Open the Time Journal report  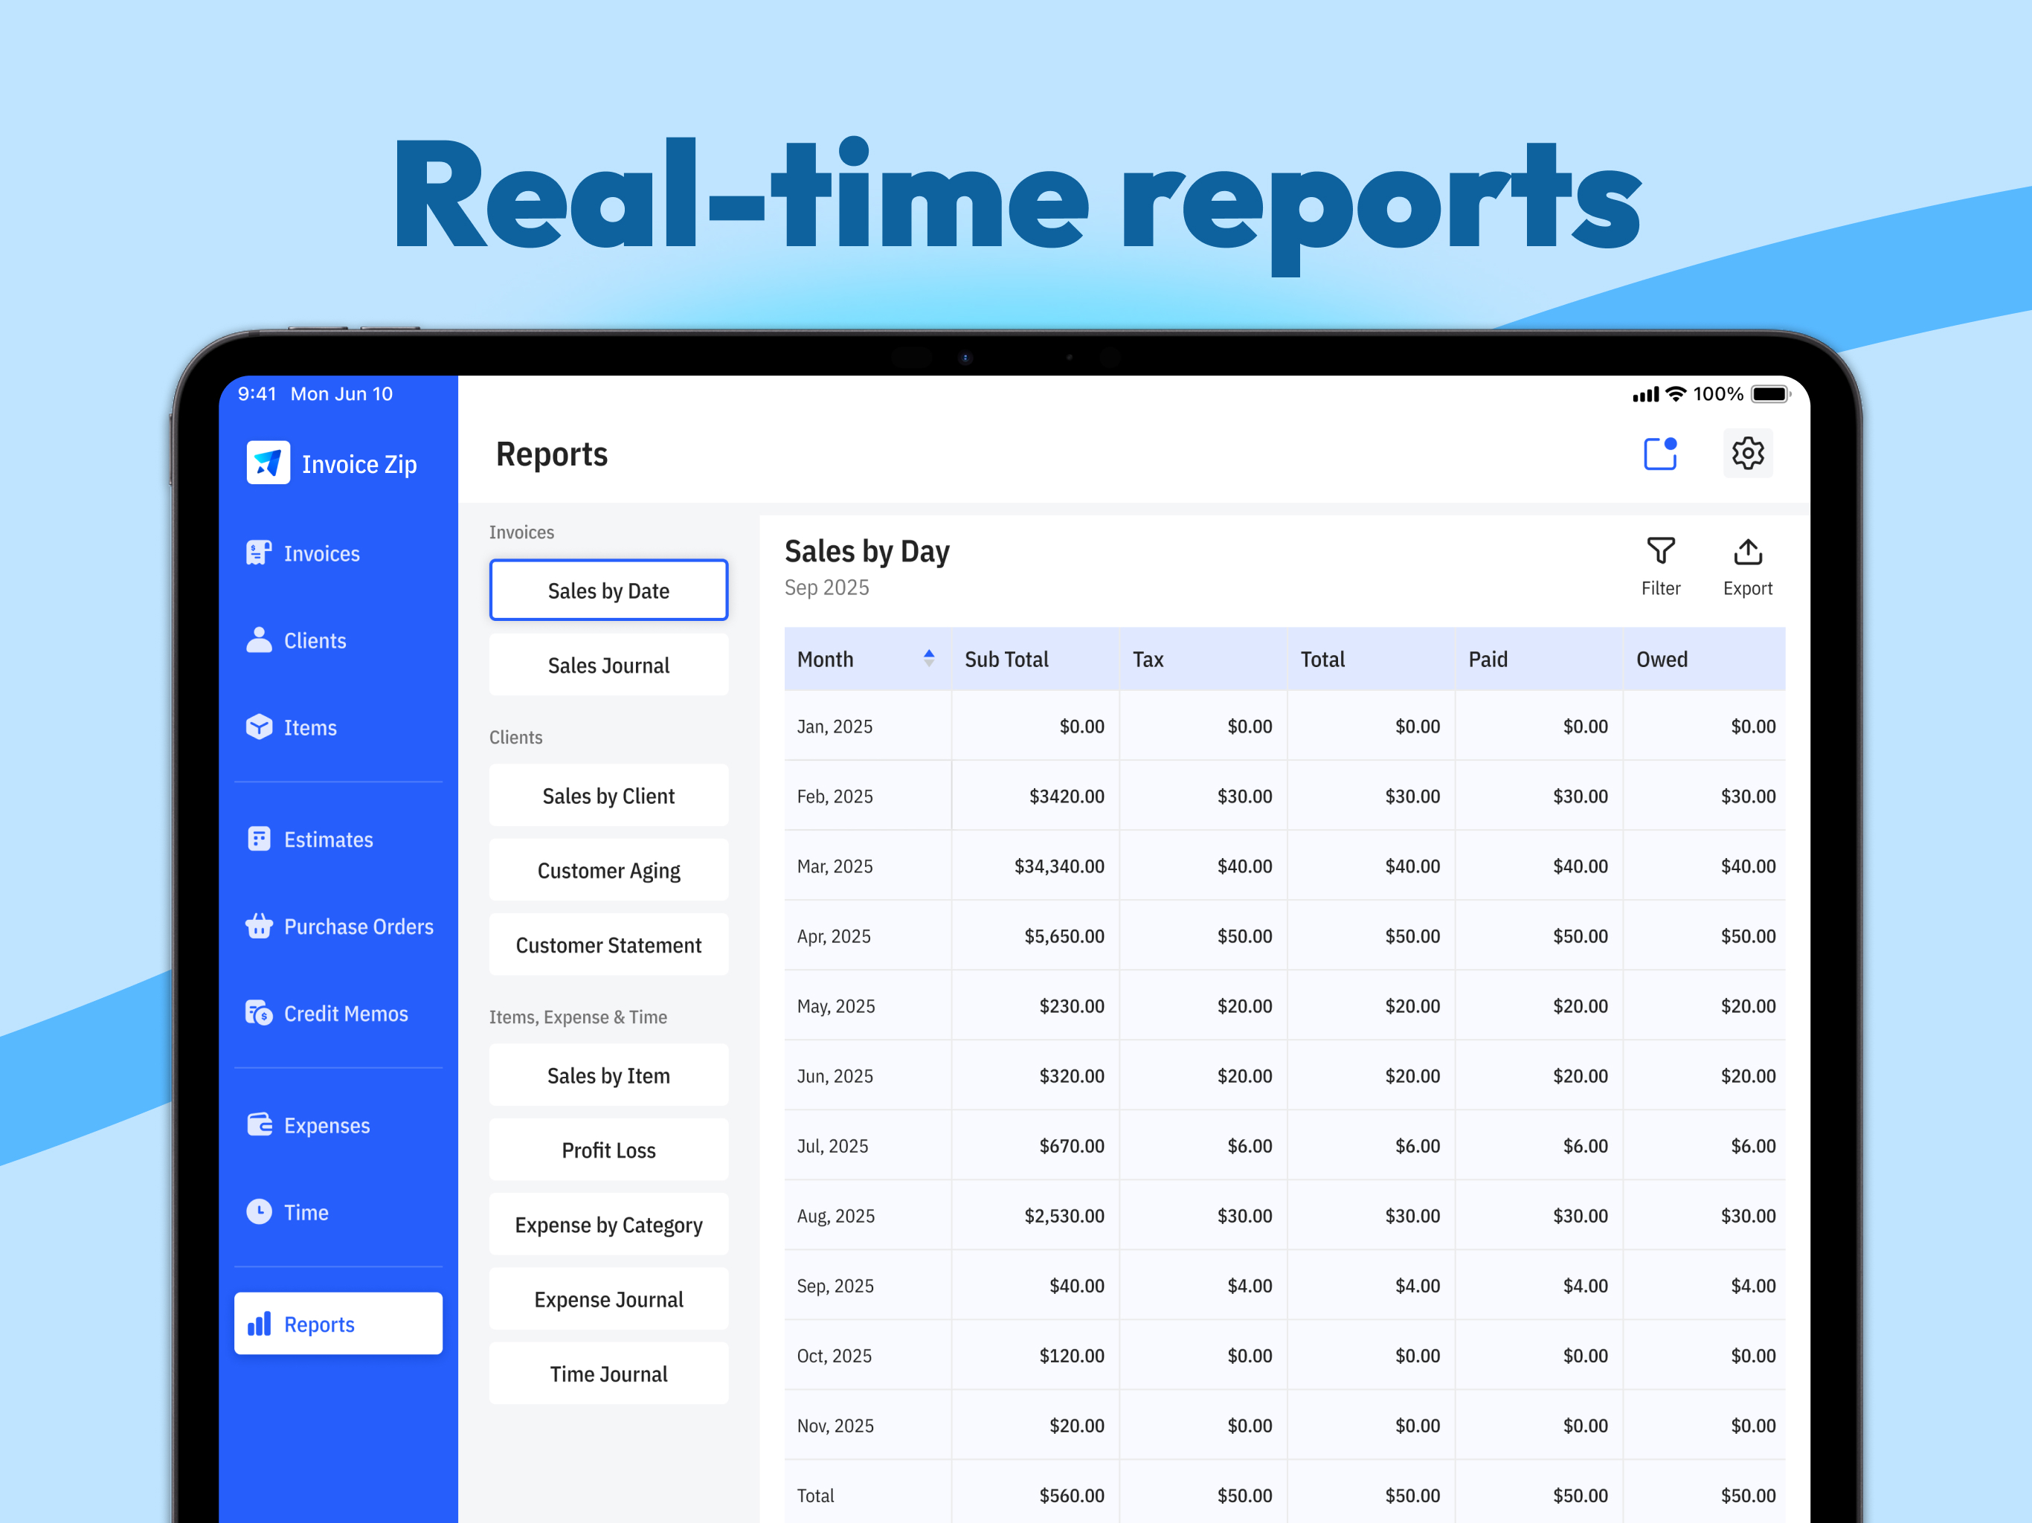pyautogui.click(x=608, y=1374)
